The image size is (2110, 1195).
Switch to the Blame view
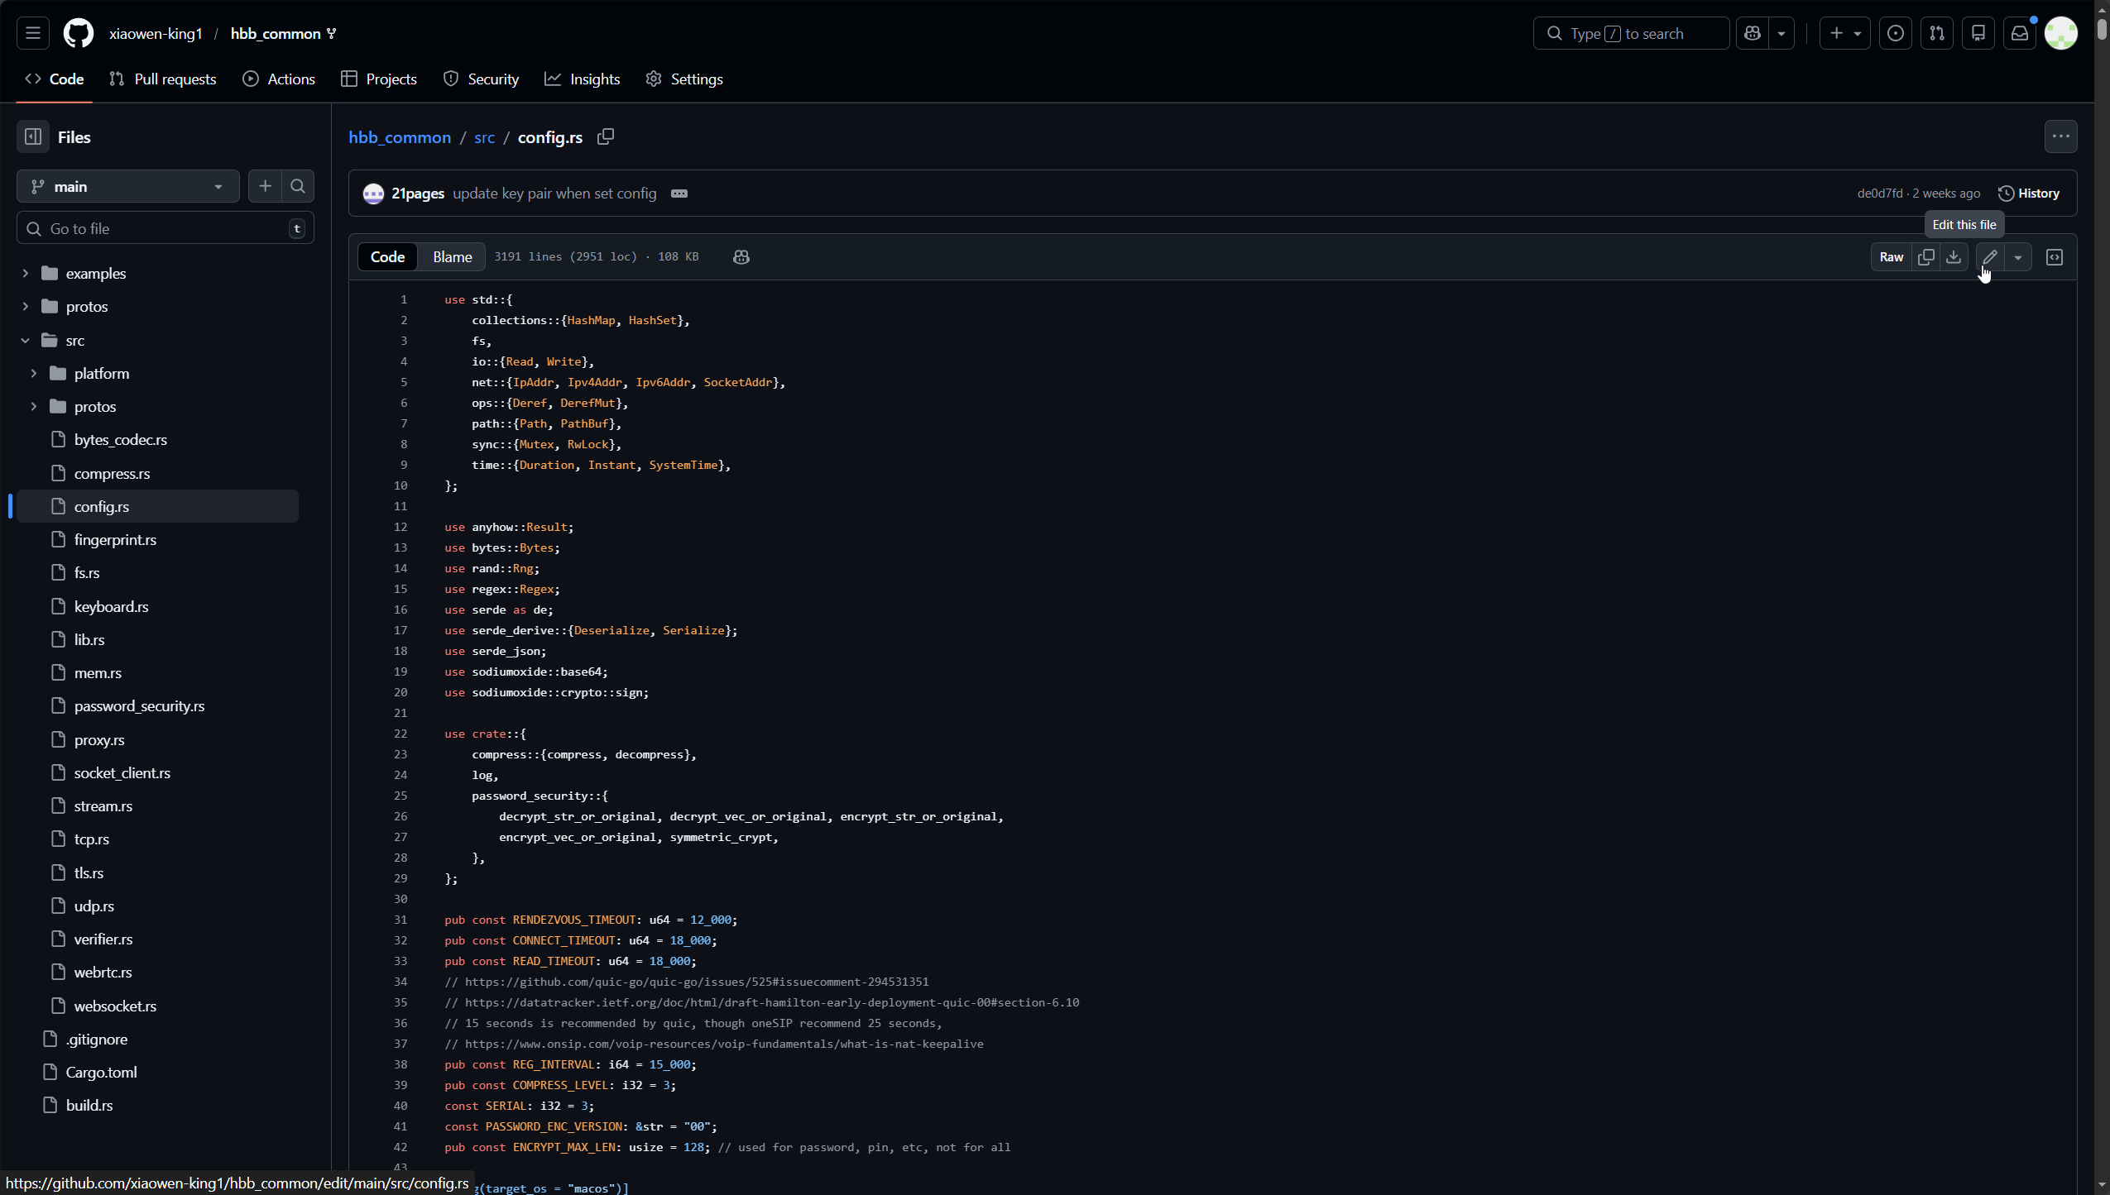coord(452,257)
